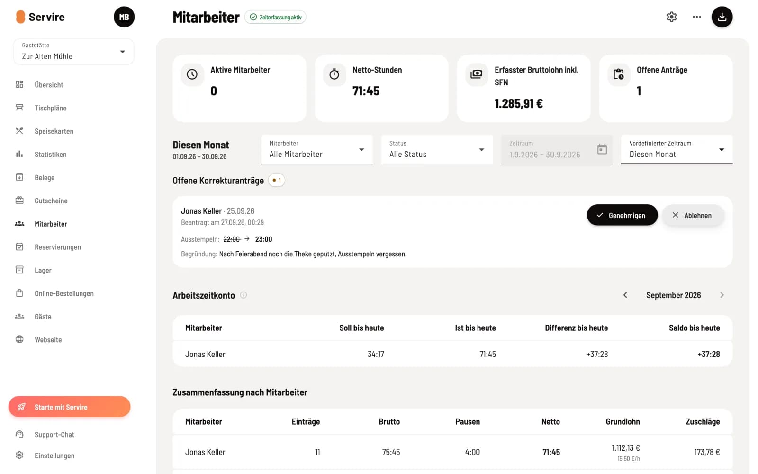This screenshot has width=758, height=474.
Task: Open Tischpläne in the sidebar
Action: [x=50, y=108]
